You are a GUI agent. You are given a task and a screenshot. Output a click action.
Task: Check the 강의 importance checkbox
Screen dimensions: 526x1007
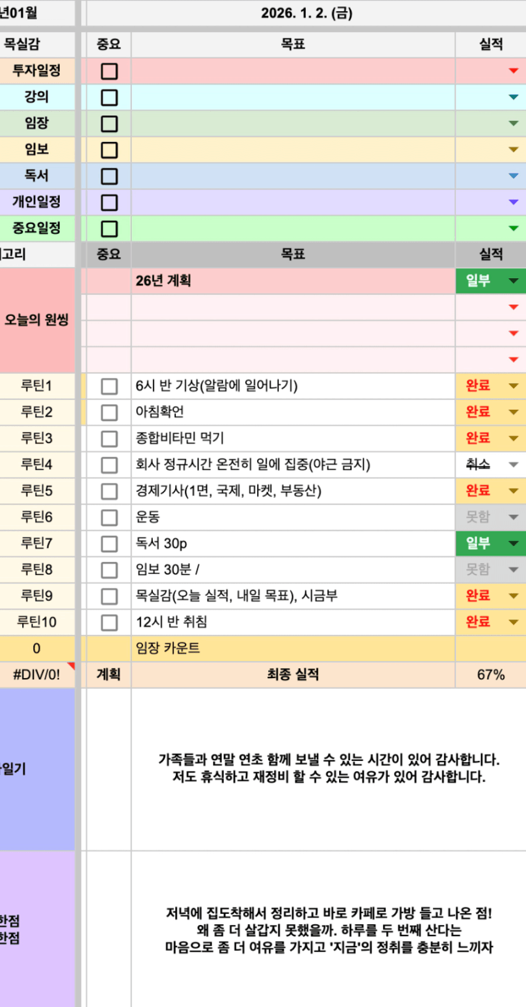click(x=109, y=97)
